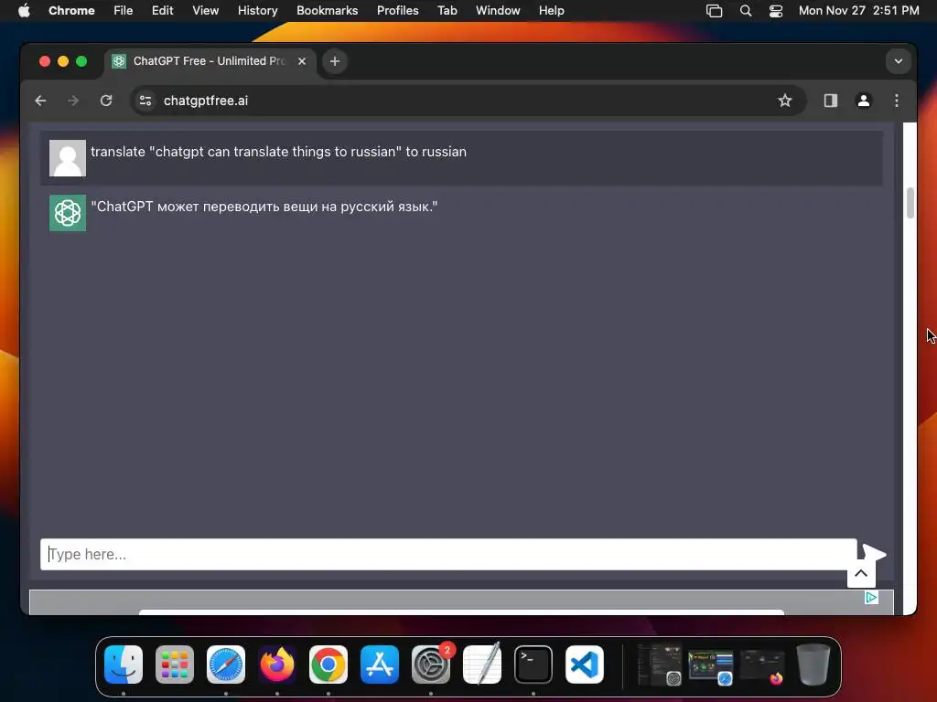Click the scroll-to-top chevron button

[x=861, y=574]
